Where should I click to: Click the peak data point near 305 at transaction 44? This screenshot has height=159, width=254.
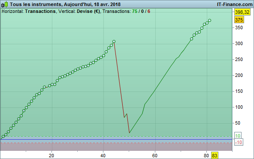point(114,42)
